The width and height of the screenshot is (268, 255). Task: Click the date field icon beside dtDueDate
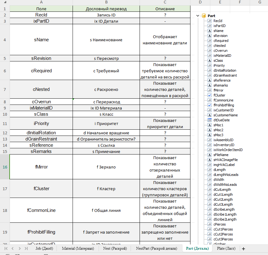click(x=210, y=120)
